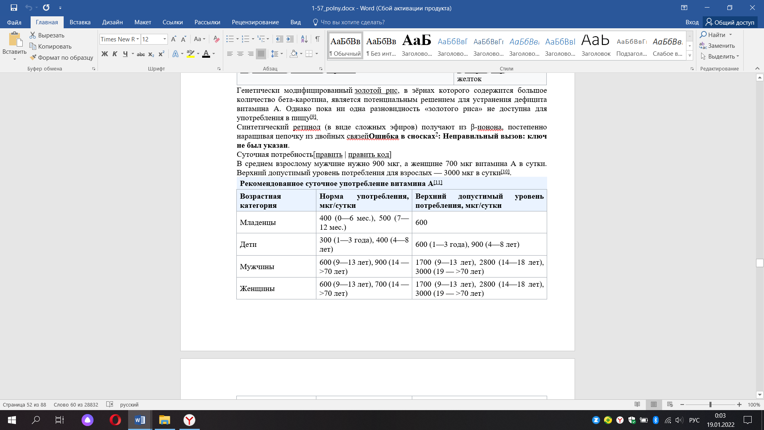Align the paragraph left
Screen dimensions: 764x430
click(x=230, y=54)
